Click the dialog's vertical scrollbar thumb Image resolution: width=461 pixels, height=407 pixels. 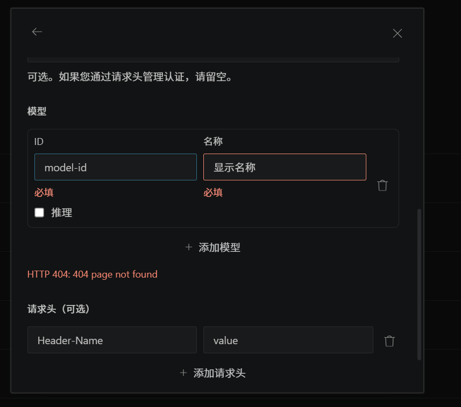pyautogui.click(x=420, y=285)
